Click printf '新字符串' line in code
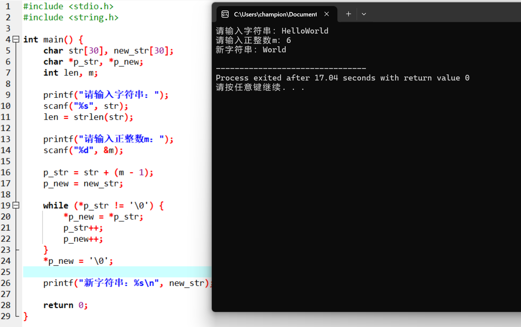This screenshot has width=521, height=327. pos(127,283)
